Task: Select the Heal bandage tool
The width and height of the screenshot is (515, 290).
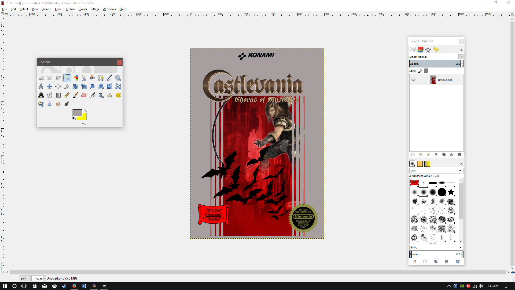Action: [118, 95]
